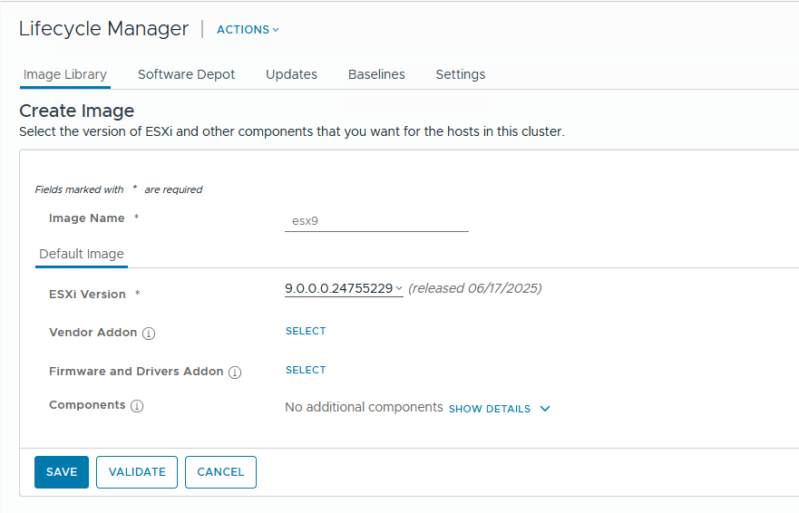Click SELECT for Firmware and Drivers Addon

(x=306, y=371)
